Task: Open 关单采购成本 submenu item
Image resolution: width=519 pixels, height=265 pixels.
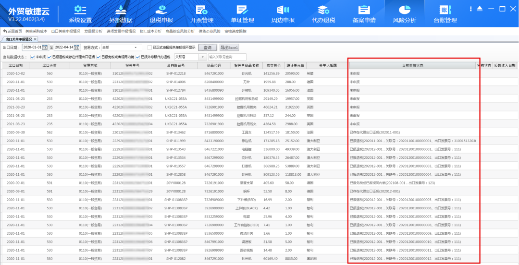Action: click(x=37, y=31)
